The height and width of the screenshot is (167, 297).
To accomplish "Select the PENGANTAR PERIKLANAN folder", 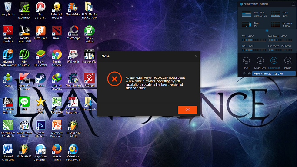I will coord(90,10).
